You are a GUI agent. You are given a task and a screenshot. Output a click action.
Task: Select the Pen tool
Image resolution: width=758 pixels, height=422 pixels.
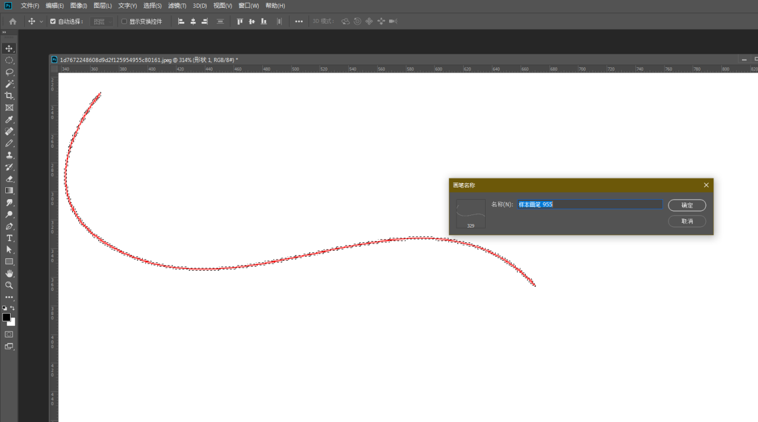click(x=9, y=226)
